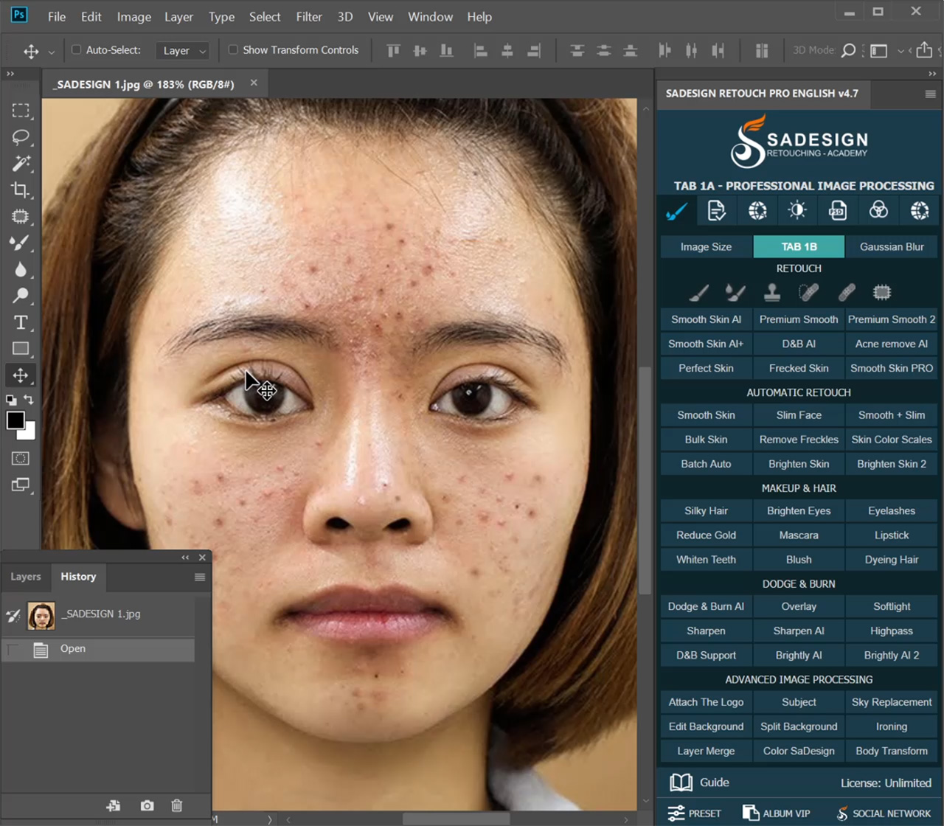Click the foreground color swatch
This screenshot has height=826, width=944.
pyautogui.click(x=15, y=420)
